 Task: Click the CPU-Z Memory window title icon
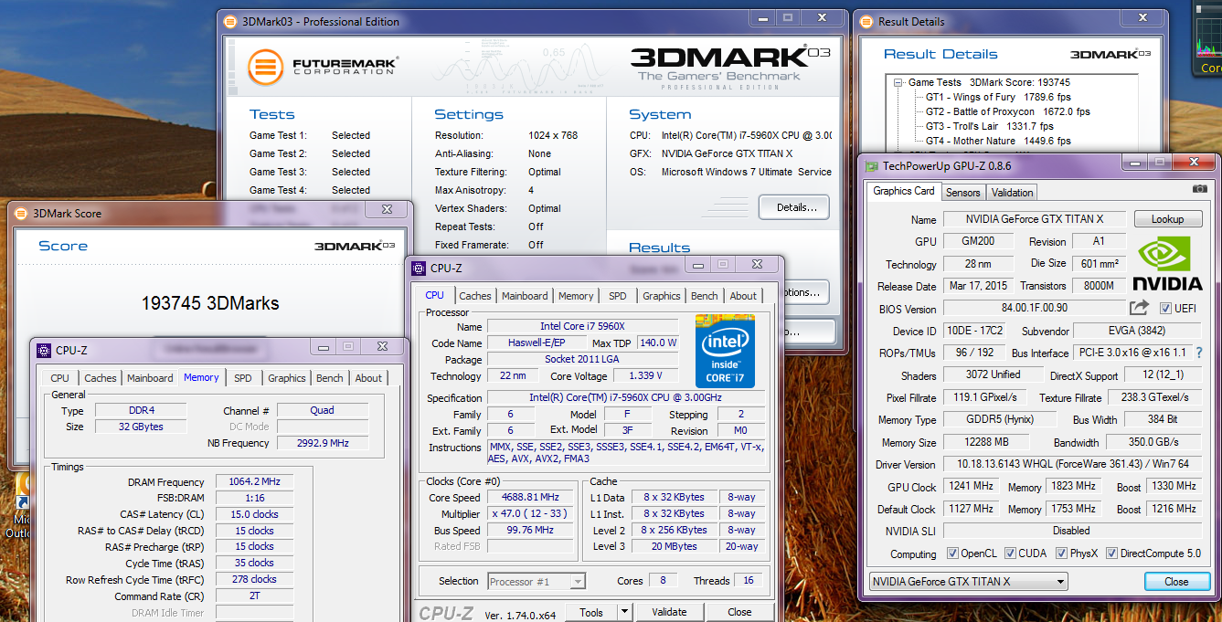coord(44,350)
